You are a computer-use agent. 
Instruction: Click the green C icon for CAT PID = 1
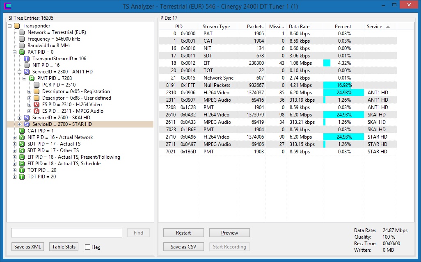click(22, 131)
